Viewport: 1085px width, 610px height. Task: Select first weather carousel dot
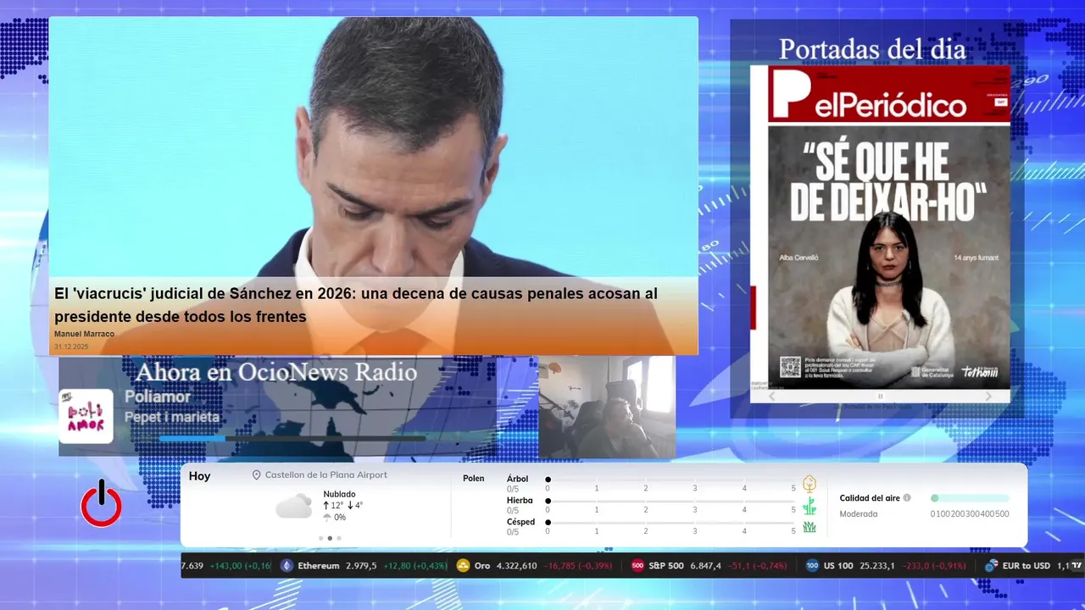[320, 538]
